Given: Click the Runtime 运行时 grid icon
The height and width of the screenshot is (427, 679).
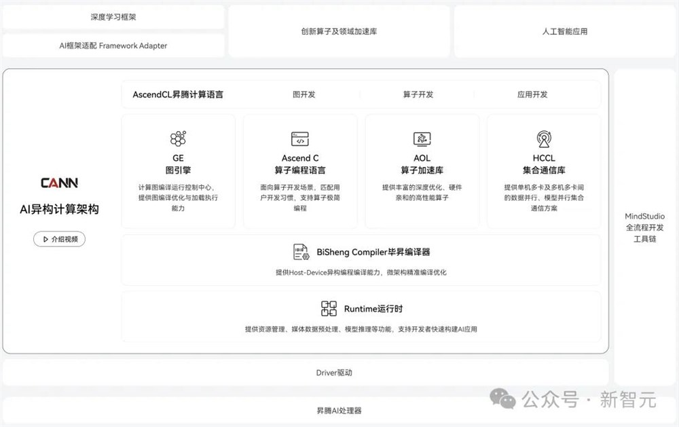Looking at the screenshot, I should 329,308.
